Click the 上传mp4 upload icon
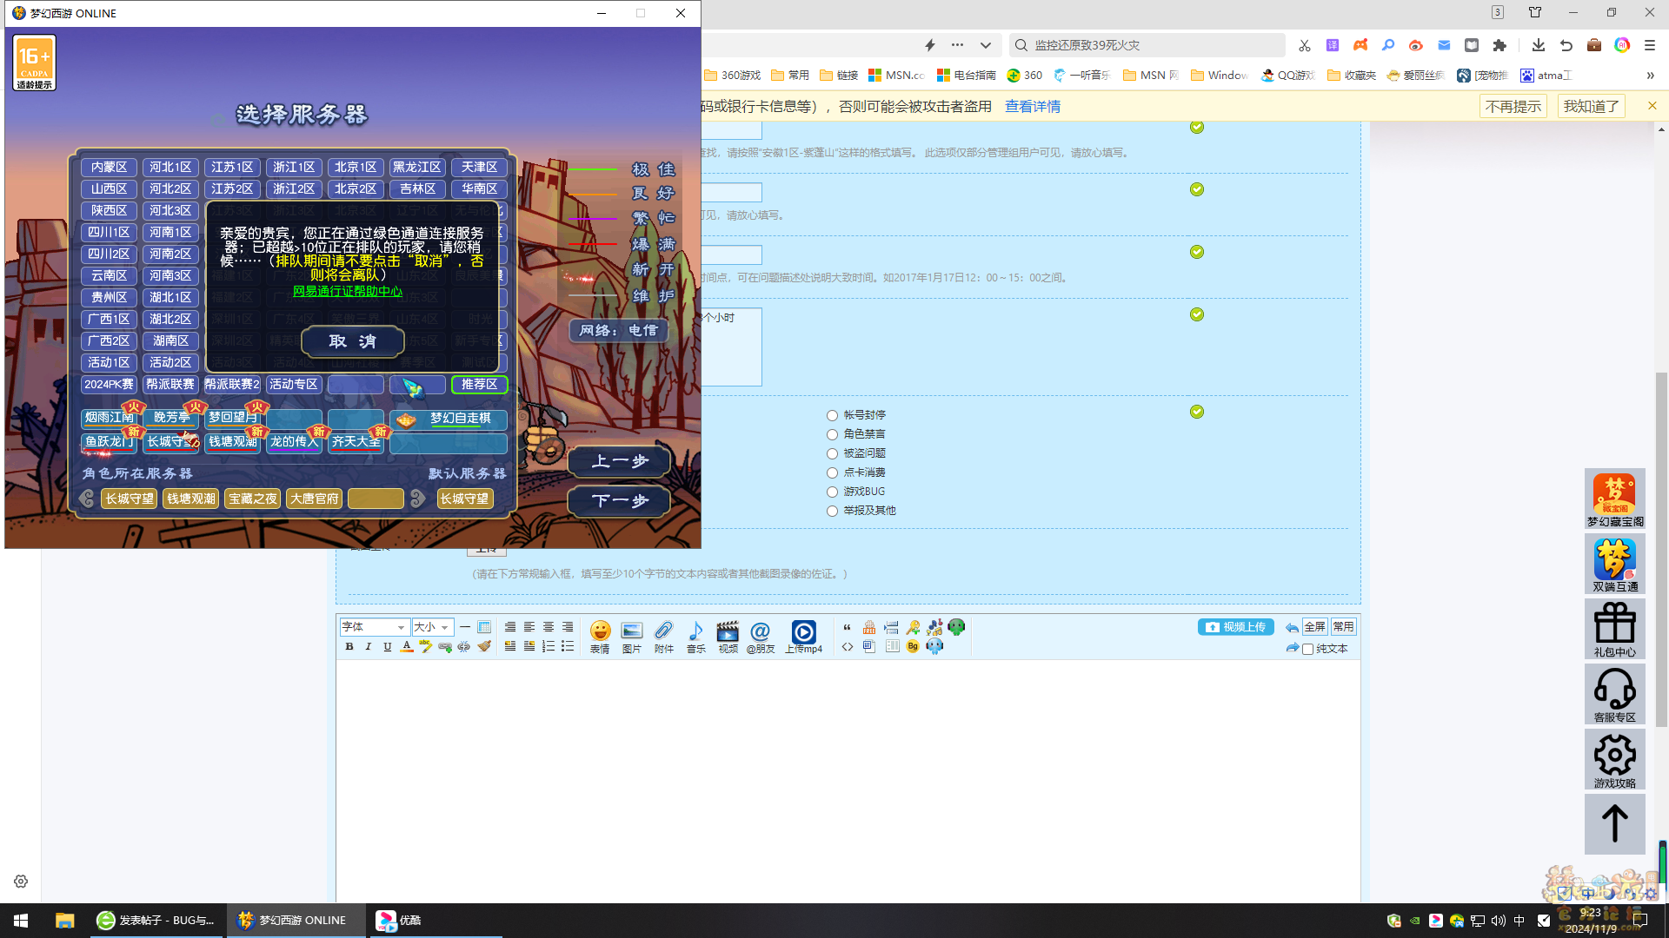 804,637
